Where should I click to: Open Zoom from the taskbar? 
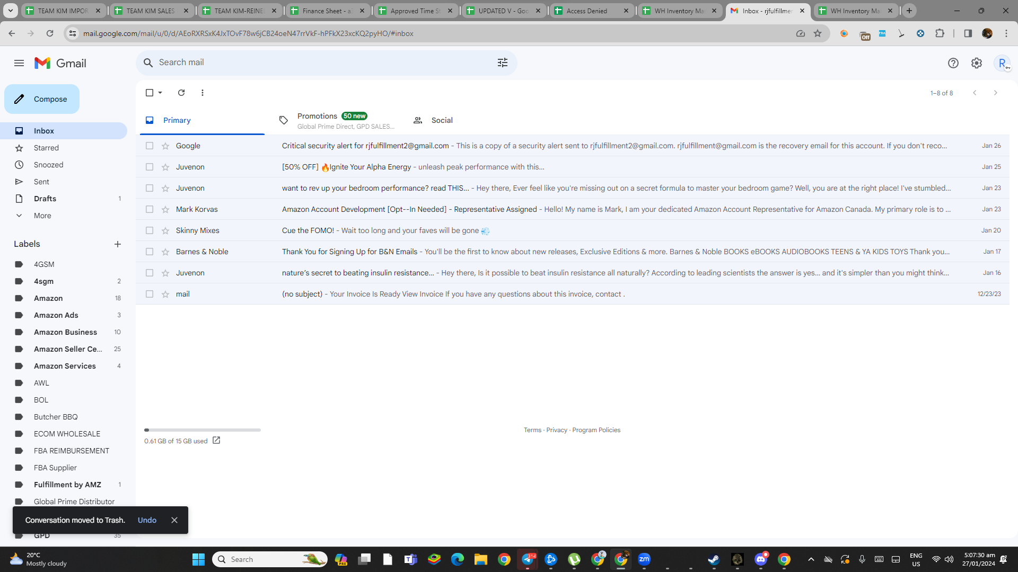point(644,559)
